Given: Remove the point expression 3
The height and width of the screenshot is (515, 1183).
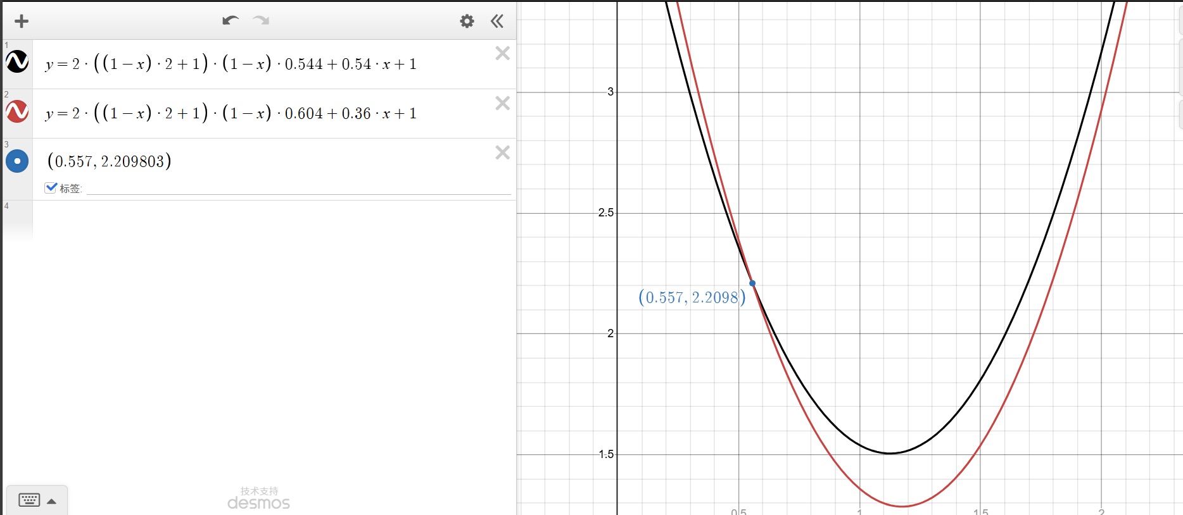Looking at the screenshot, I should point(502,152).
